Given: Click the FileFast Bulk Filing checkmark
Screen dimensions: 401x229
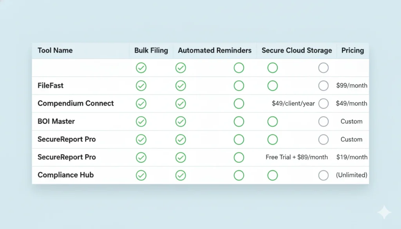Looking at the screenshot, I should tap(141, 86).
